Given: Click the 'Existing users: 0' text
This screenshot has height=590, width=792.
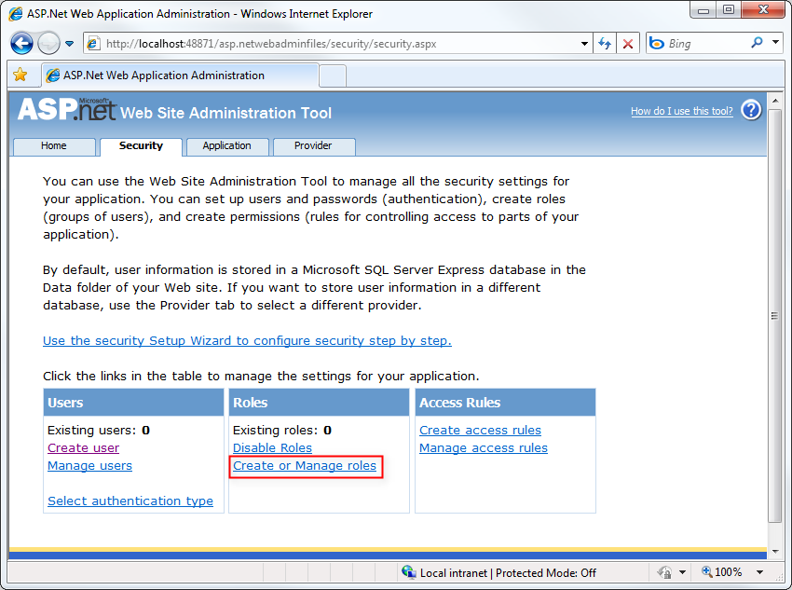Looking at the screenshot, I should click(x=99, y=431).
